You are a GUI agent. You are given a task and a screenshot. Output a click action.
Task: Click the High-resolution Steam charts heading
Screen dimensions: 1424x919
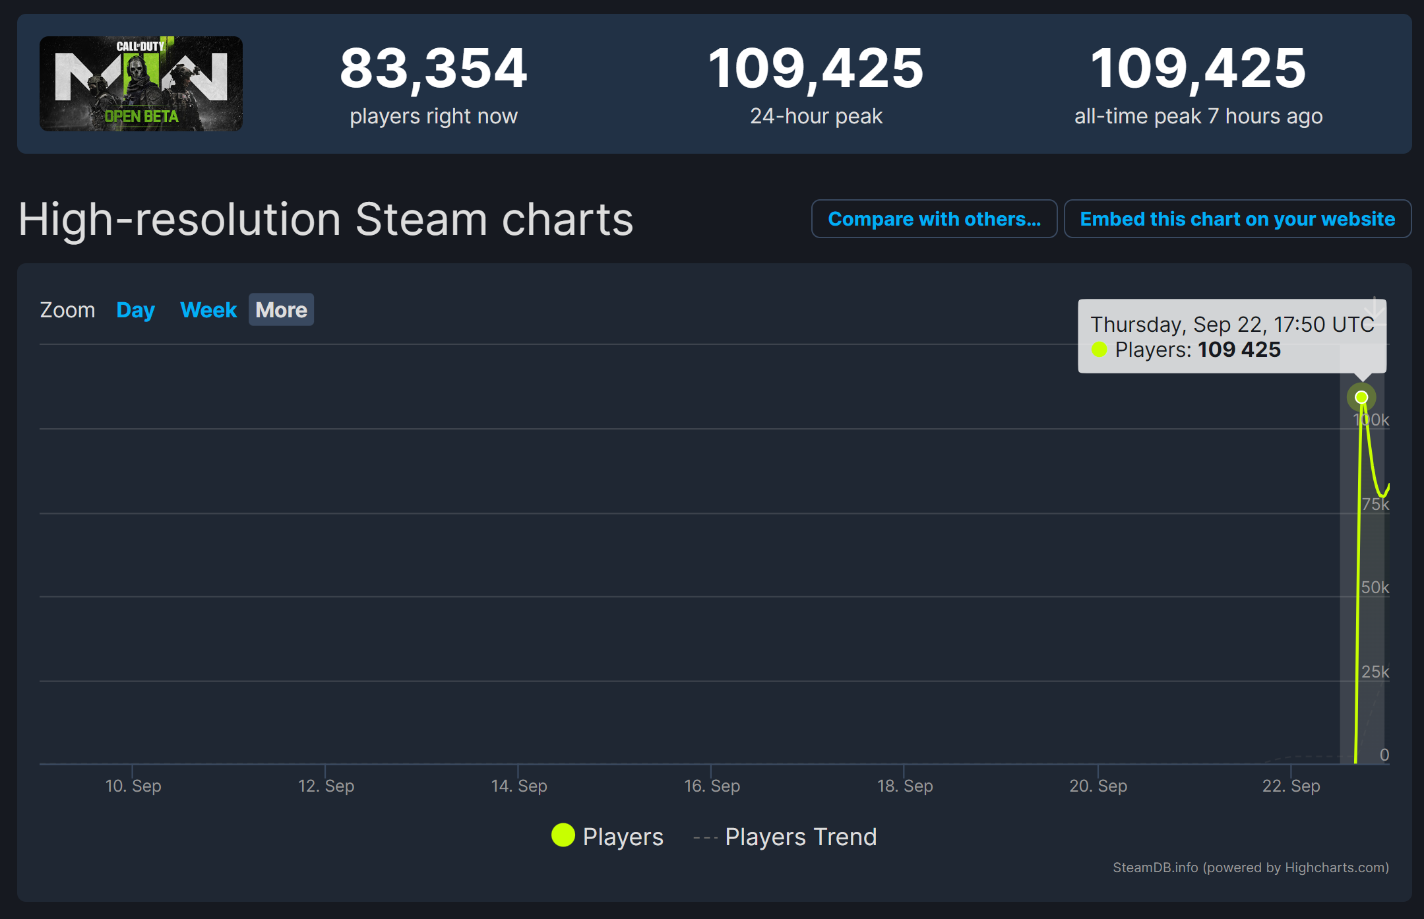326,219
